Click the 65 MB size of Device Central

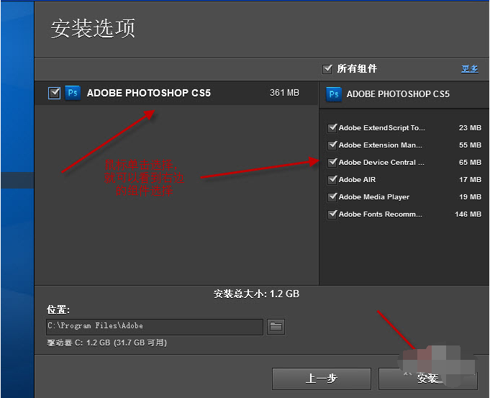pos(470,162)
